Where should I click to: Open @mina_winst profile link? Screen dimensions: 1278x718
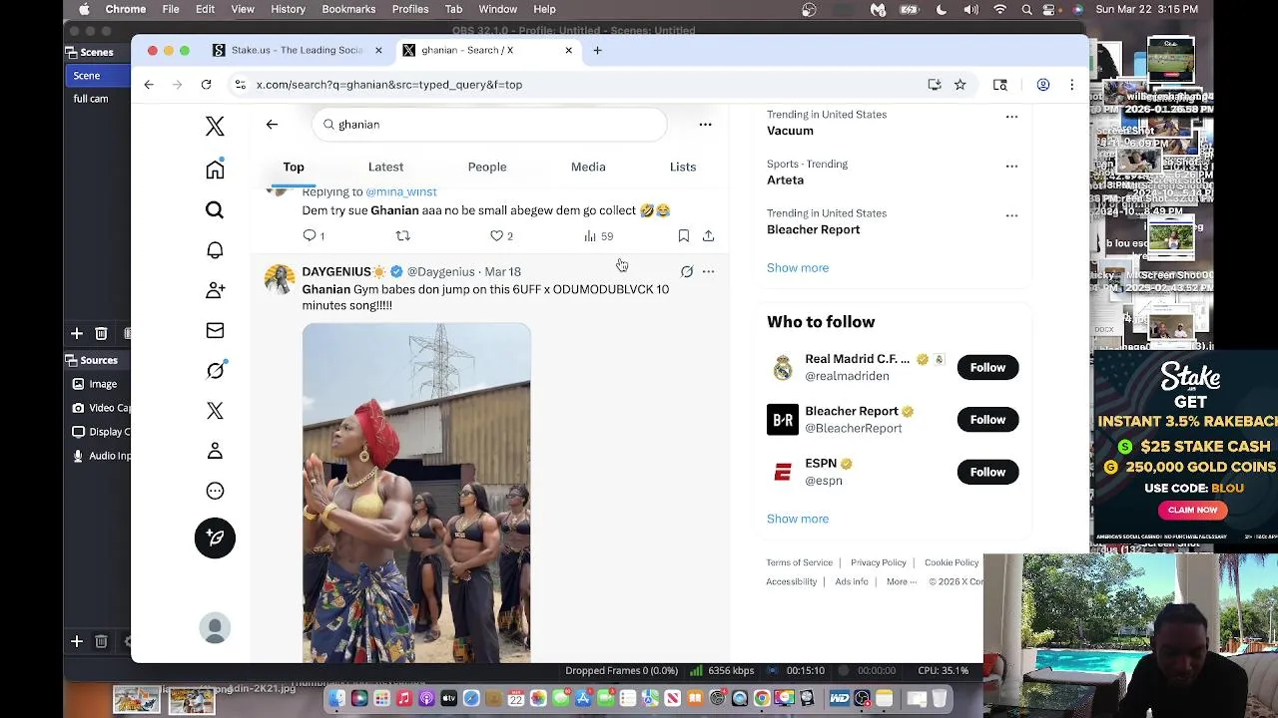400,191
